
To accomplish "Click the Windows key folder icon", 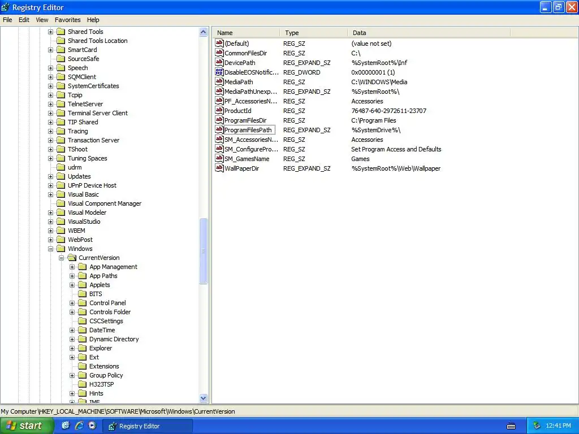I will click(x=61, y=249).
